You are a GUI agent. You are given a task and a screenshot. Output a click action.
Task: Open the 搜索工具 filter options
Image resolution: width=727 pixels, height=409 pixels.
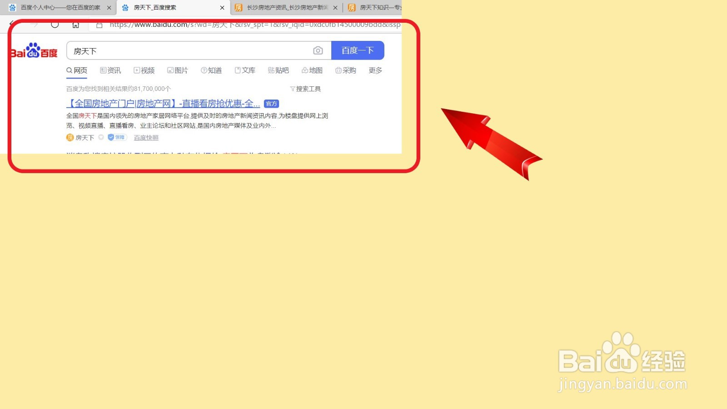tap(305, 89)
